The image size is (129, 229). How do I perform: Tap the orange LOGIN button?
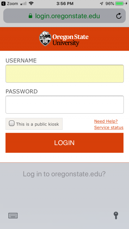point(64,143)
